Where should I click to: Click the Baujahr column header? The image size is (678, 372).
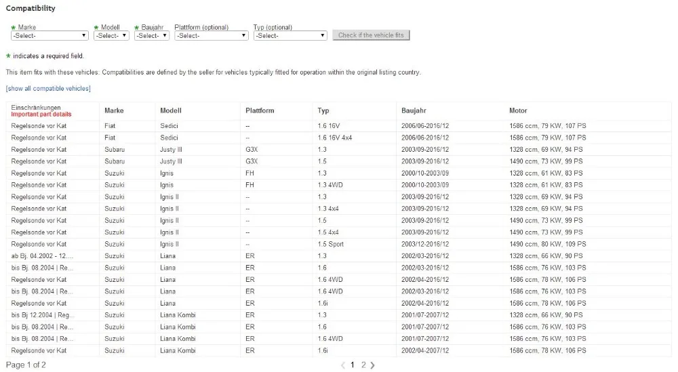click(x=414, y=110)
